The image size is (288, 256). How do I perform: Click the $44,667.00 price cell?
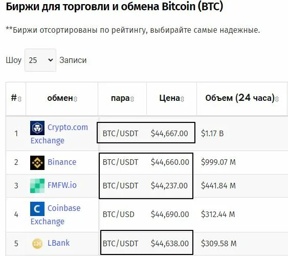point(169,134)
